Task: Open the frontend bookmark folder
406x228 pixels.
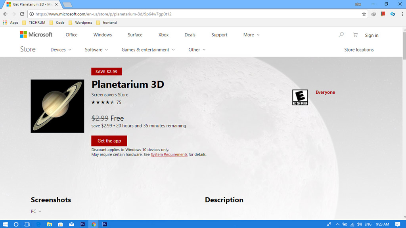Action: pyautogui.click(x=107, y=23)
